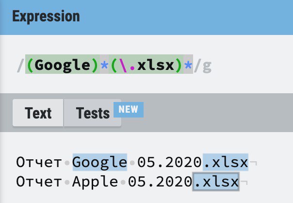Click the opening slash of the expression
This screenshot has width=293, height=203.
[x=20, y=65]
